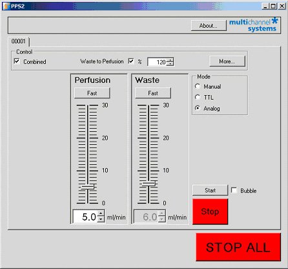The width and height of the screenshot is (288, 269).
Task: Select Manual mode
Action: [x=198, y=87]
